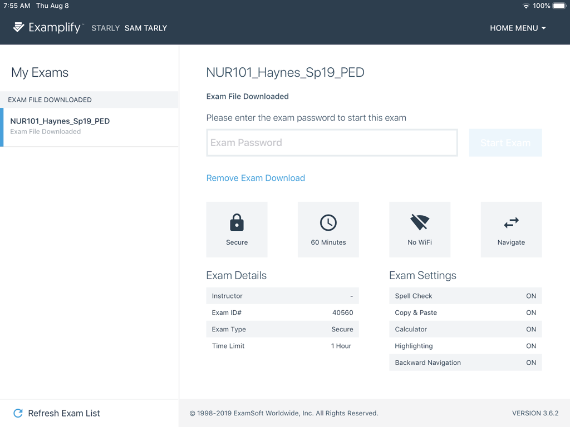Screen dimensions: 570x427
Task: Click the Exam Password input field
Action: (x=332, y=142)
